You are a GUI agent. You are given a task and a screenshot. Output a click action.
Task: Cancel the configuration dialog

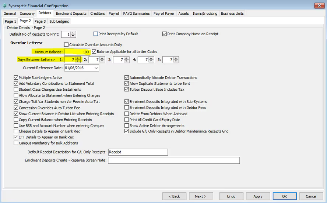pyautogui.click(x=311, y=196)
